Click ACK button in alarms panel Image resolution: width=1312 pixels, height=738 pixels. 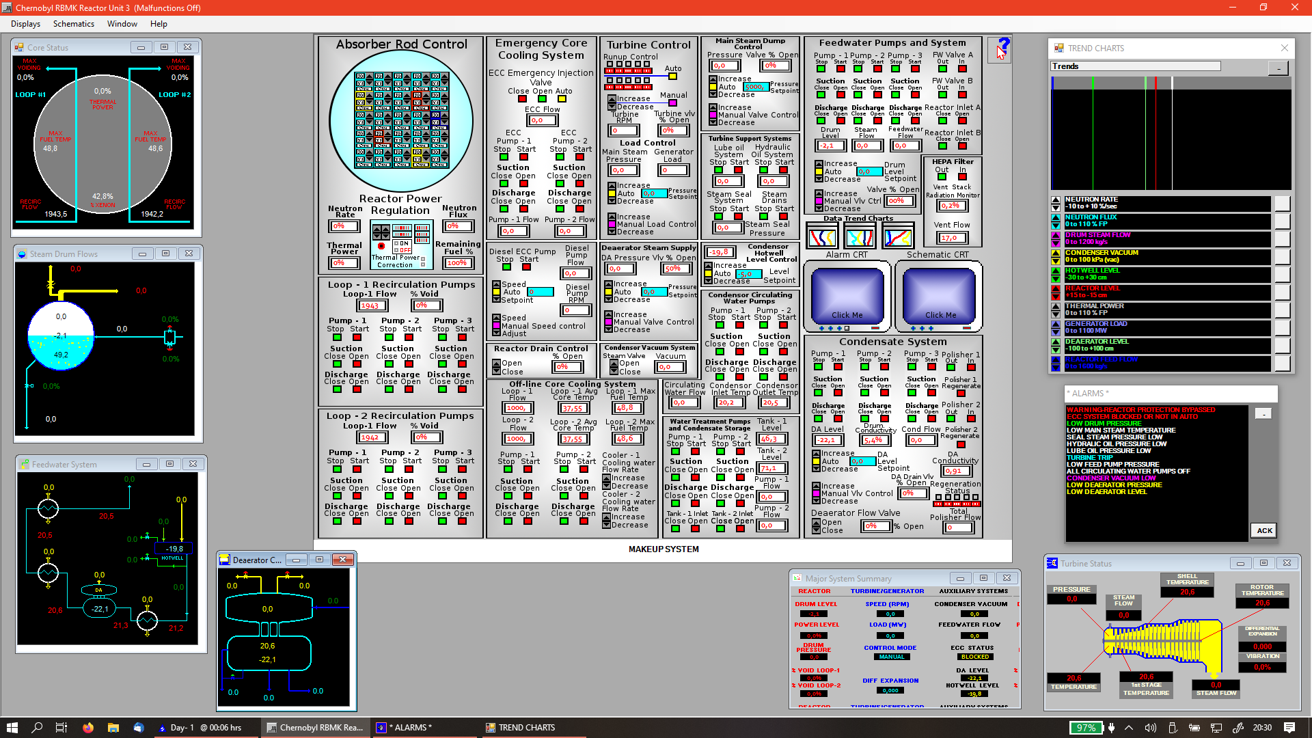(1263, 530)
